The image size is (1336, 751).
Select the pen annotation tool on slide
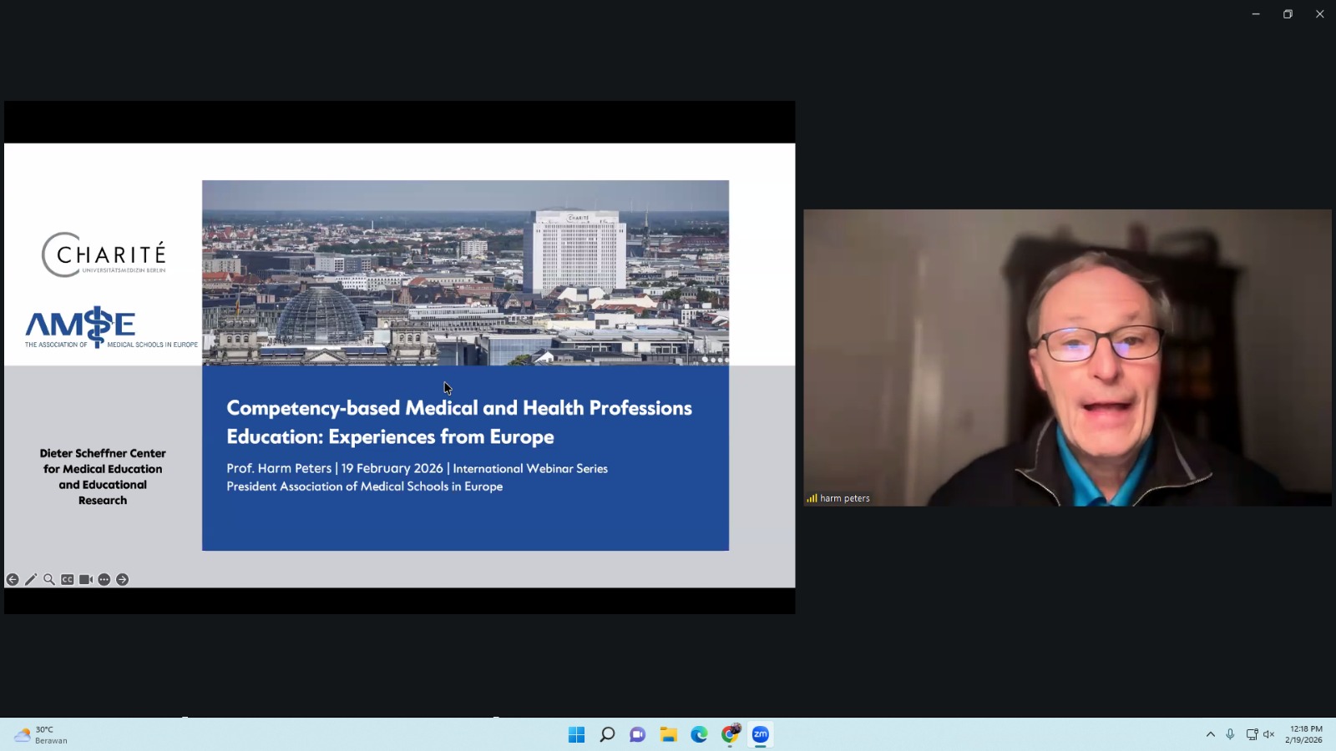tap(31, 580)
